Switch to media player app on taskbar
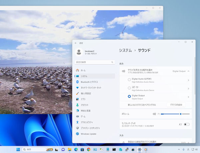Image resolution: width=200 pixels, height=153 pixels. (x=146, y=149)
